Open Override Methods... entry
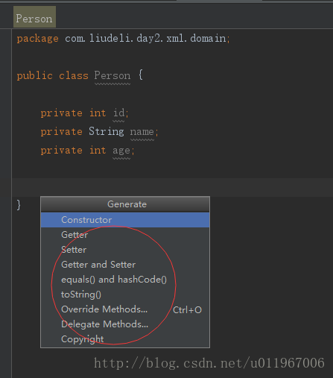This screenshot has width=333, height=378. pyautogui.click(x=125, y=309)
